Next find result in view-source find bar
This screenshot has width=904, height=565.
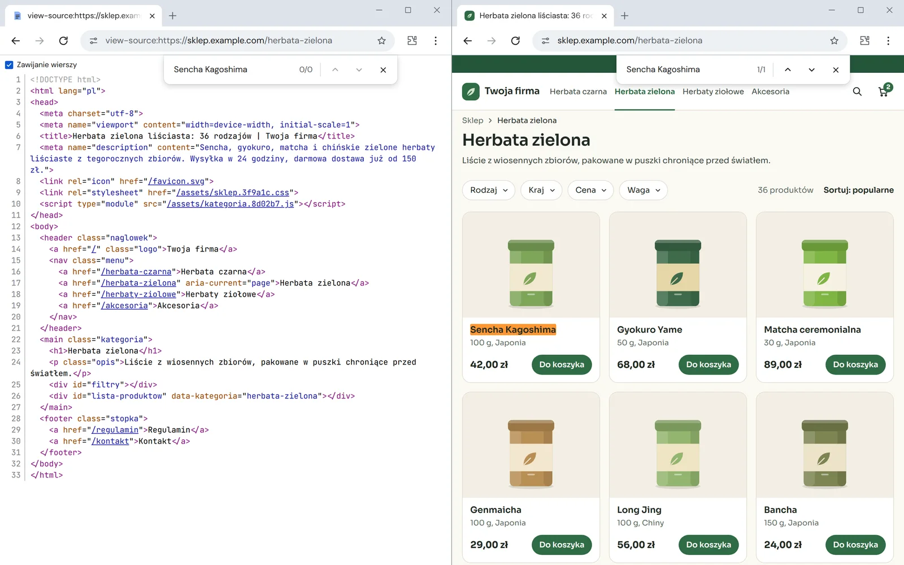point(359,69)
